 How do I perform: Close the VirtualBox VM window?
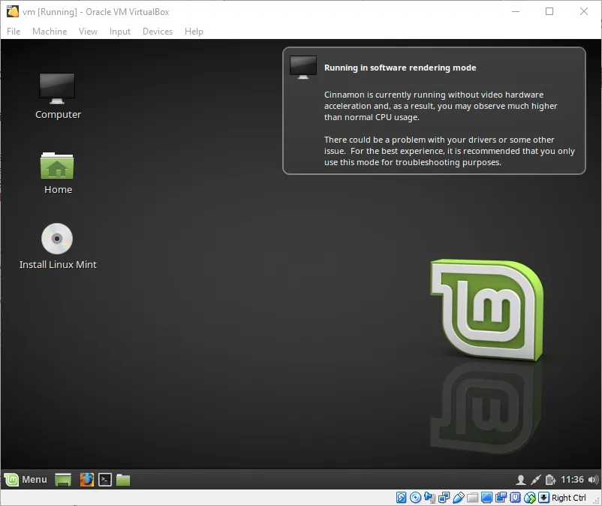click(x=583, y=11)
